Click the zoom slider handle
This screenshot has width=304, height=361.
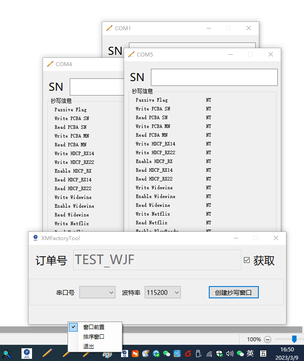pos(294,339)
